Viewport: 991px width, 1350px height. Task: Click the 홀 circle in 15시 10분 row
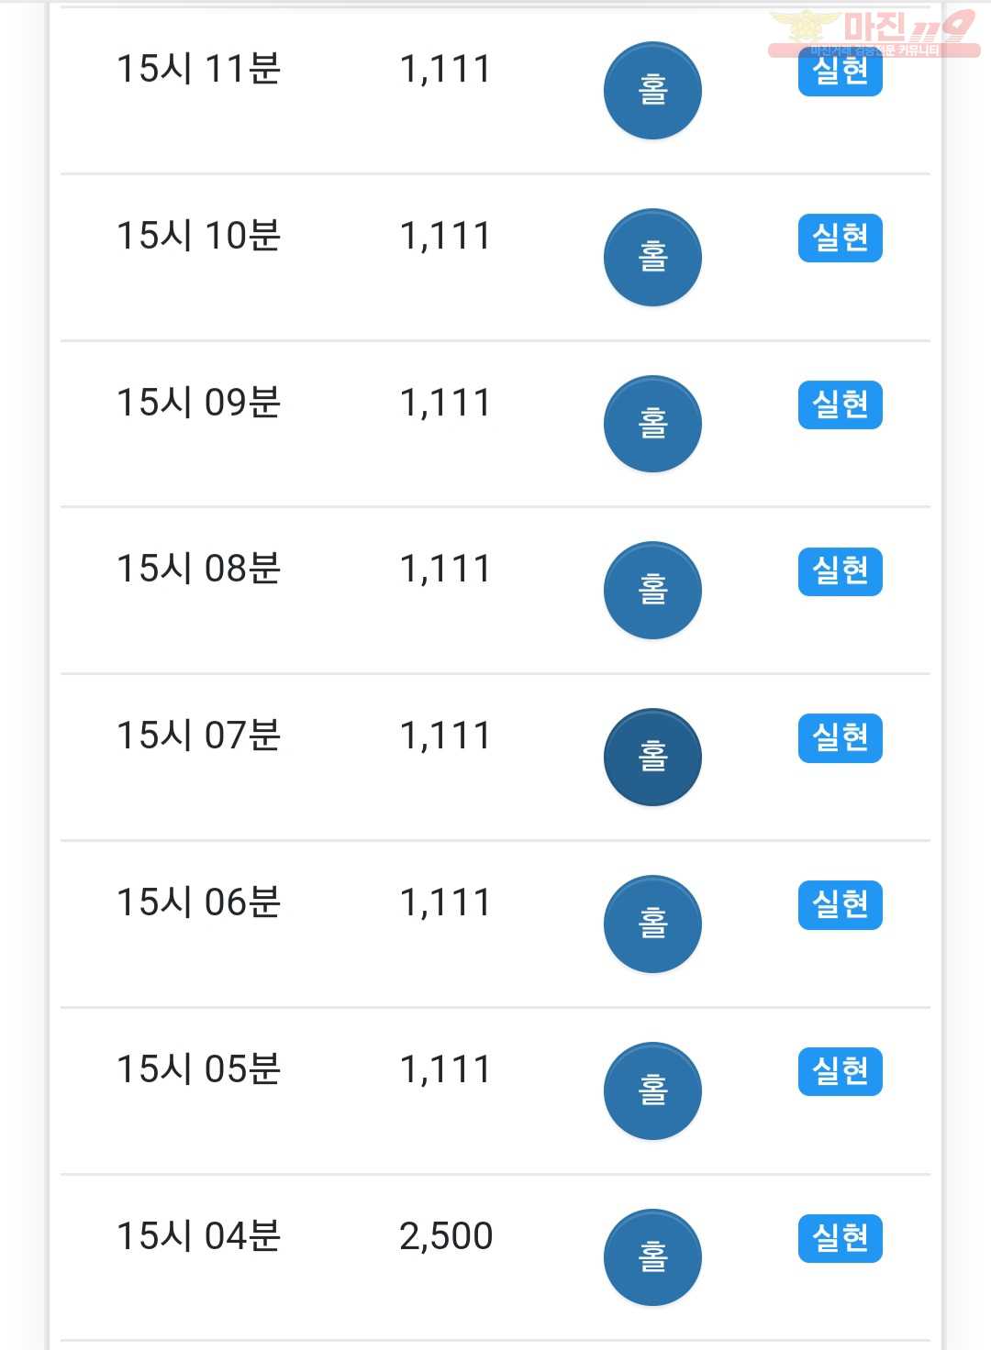(652, 258)
